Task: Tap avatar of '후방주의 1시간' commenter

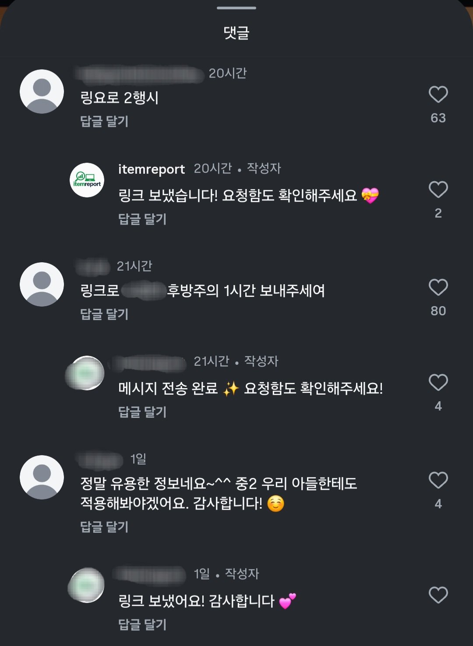Action: point(42,284)
